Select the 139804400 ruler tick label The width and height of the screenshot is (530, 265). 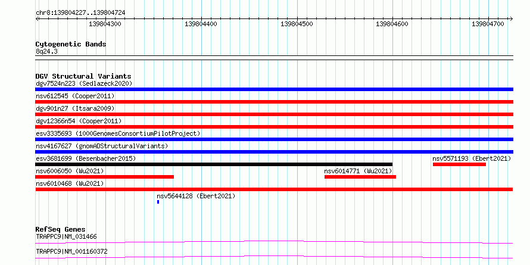(x=201, y=24)
